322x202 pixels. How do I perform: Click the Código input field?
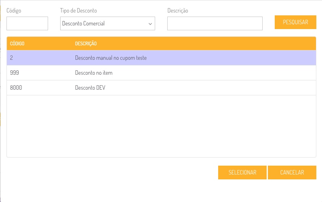pos(27,23)
